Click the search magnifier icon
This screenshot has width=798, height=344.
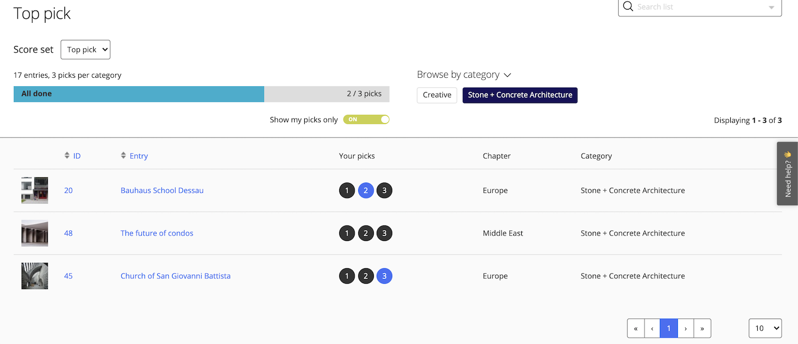(x=628, y=7)
